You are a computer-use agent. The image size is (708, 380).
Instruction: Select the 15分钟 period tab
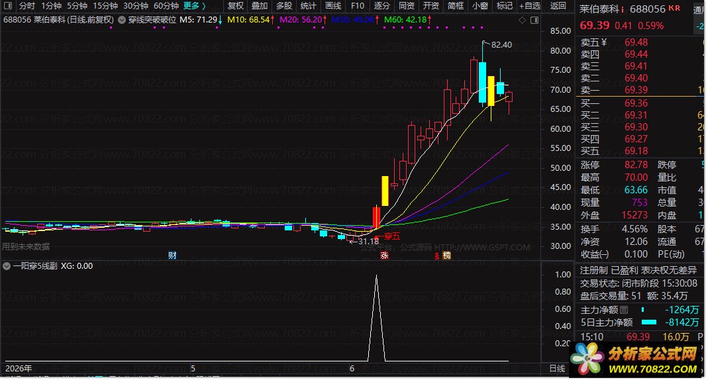(105, 6)
